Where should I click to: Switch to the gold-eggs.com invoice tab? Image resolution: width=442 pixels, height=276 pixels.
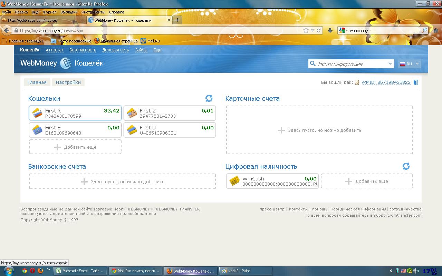(43, 20)
